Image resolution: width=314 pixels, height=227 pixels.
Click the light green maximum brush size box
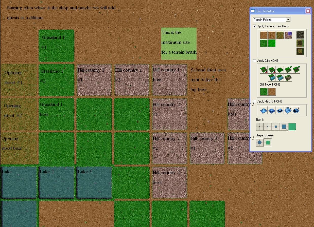(179, 44)
